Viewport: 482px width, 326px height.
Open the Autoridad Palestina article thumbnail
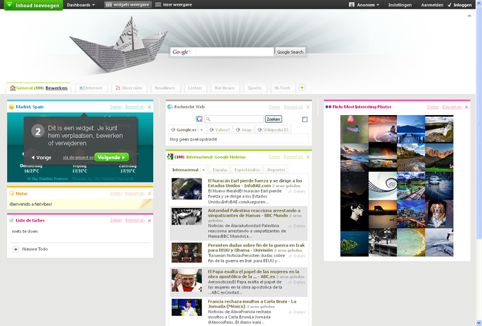[186, 217]
